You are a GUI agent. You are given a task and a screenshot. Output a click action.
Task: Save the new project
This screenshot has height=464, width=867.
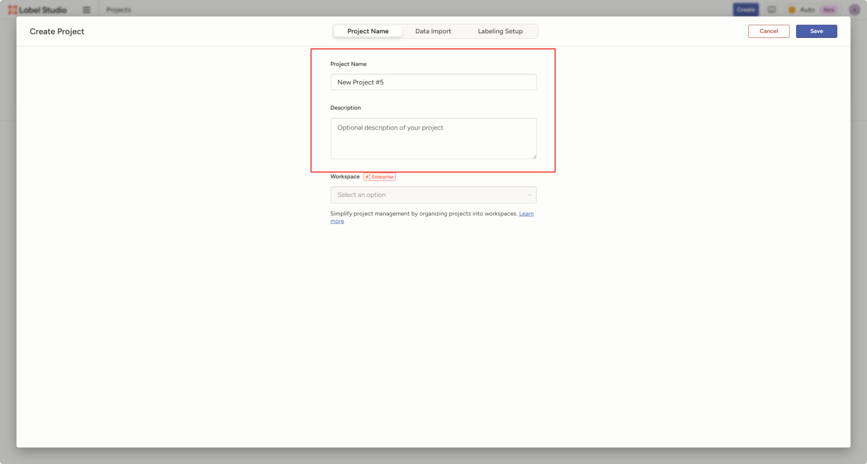816,31
